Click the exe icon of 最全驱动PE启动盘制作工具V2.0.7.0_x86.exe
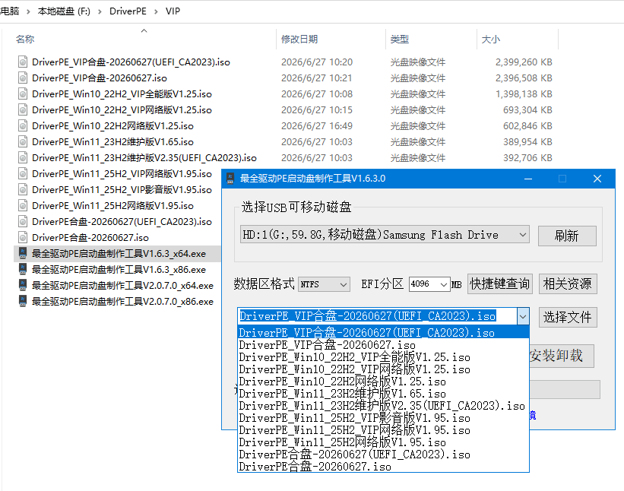Viewport: 624px width, 491px height. coord(23,301)
